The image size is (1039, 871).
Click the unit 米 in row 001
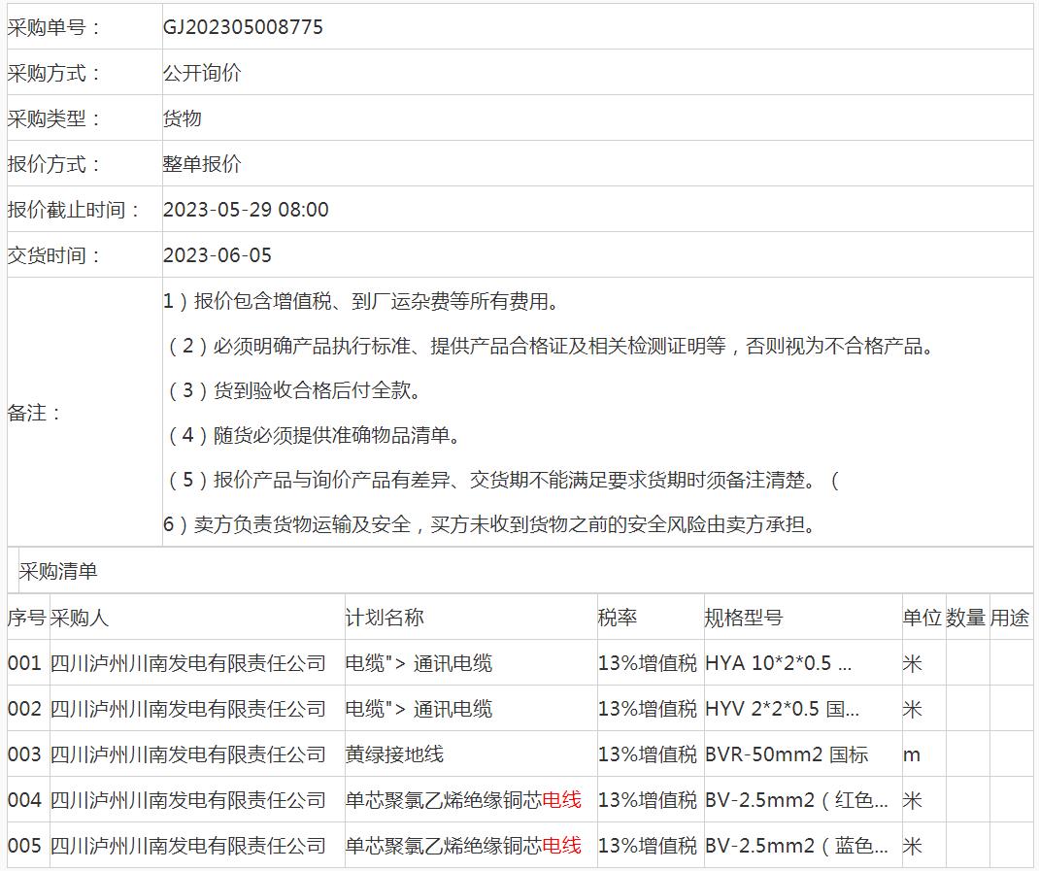coord(913,663)
